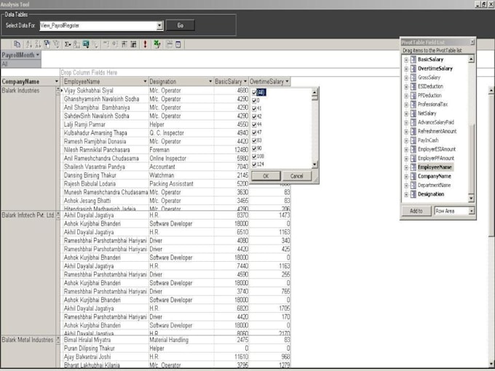495x371 pixels.
Task: Uncheck the 83 value checkbox
Action: pyautogui.click(x=255, y=140)
